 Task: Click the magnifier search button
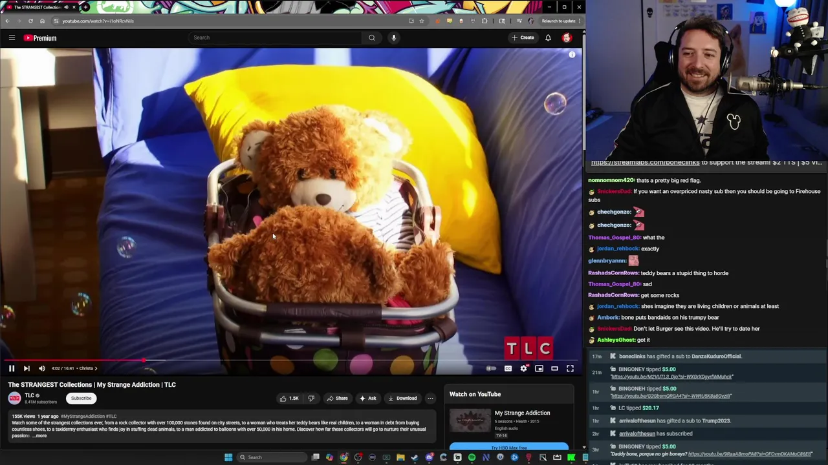point(372,37)
